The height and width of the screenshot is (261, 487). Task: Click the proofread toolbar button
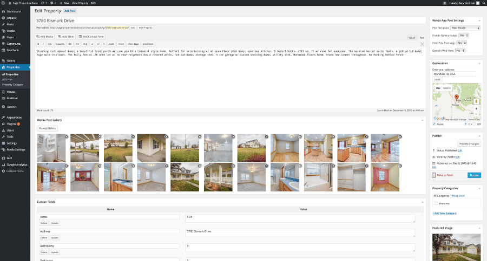(x=148, y=44)
